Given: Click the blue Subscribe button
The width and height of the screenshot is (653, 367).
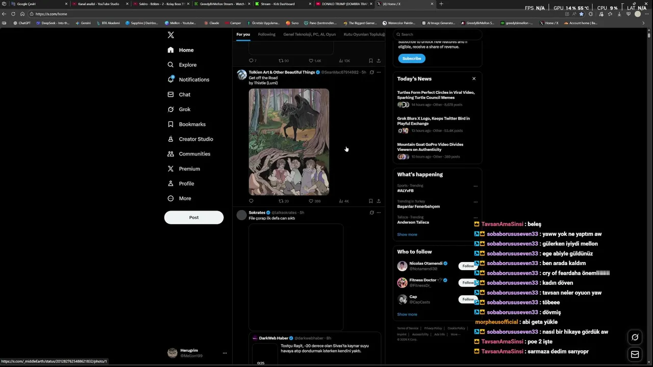Looking at the screenshot, I should coord(412,58).
